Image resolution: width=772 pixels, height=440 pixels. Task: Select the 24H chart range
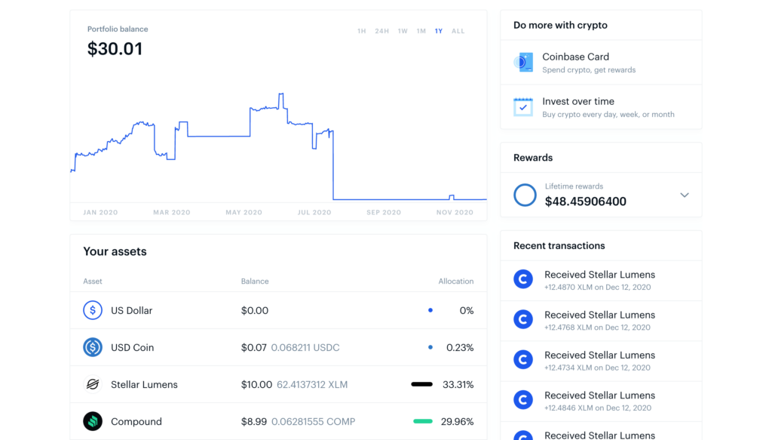381,31
